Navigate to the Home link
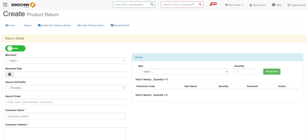The width and height of the screenshot is (308, 140). (x=10, y=25)
